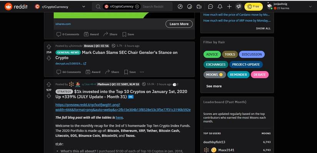Select the GENERAL-NEWS flair tag
The image size is (317, 153).
point(68,52)
